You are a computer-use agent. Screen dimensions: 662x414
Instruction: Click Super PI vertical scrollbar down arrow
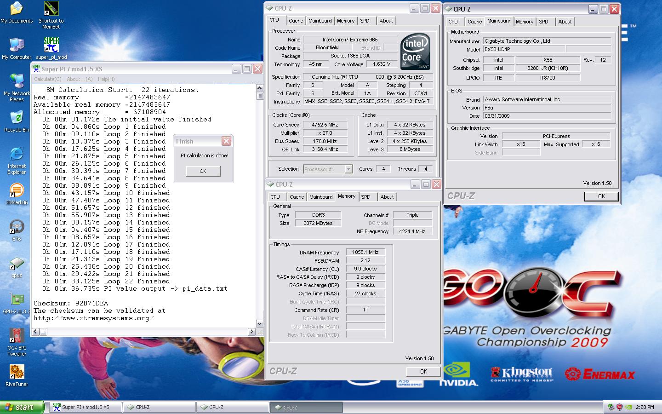[259, 324]
